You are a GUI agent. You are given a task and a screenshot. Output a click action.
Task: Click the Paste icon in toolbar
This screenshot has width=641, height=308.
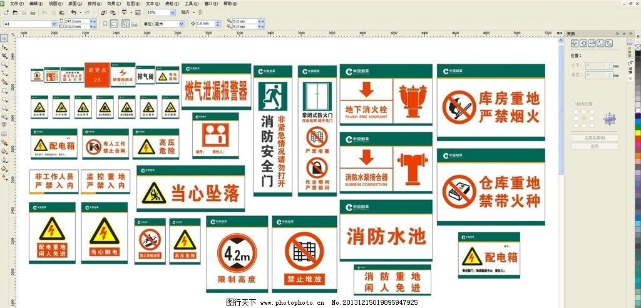coord(62,12)
